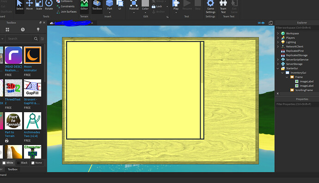Expand Color dropdown arrow
319x183 pixels.
point(145,13)
